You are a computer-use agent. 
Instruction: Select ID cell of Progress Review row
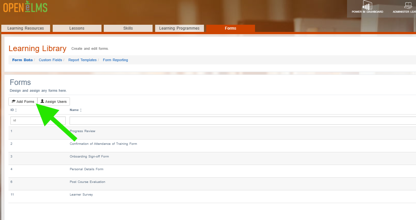tap(11, 131)
